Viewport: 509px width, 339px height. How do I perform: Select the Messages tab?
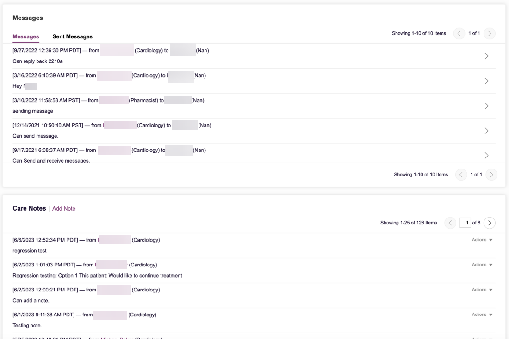tap(26, 36)
